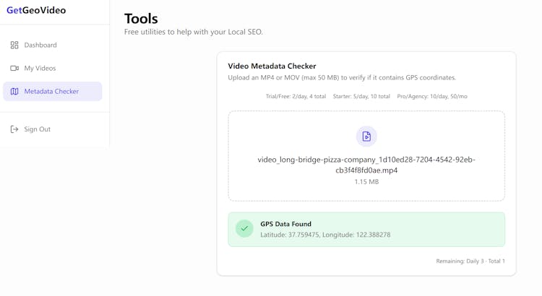The image size is (542, 296).
Task: Click the Starter plan quota text
Action: [361, 96]
